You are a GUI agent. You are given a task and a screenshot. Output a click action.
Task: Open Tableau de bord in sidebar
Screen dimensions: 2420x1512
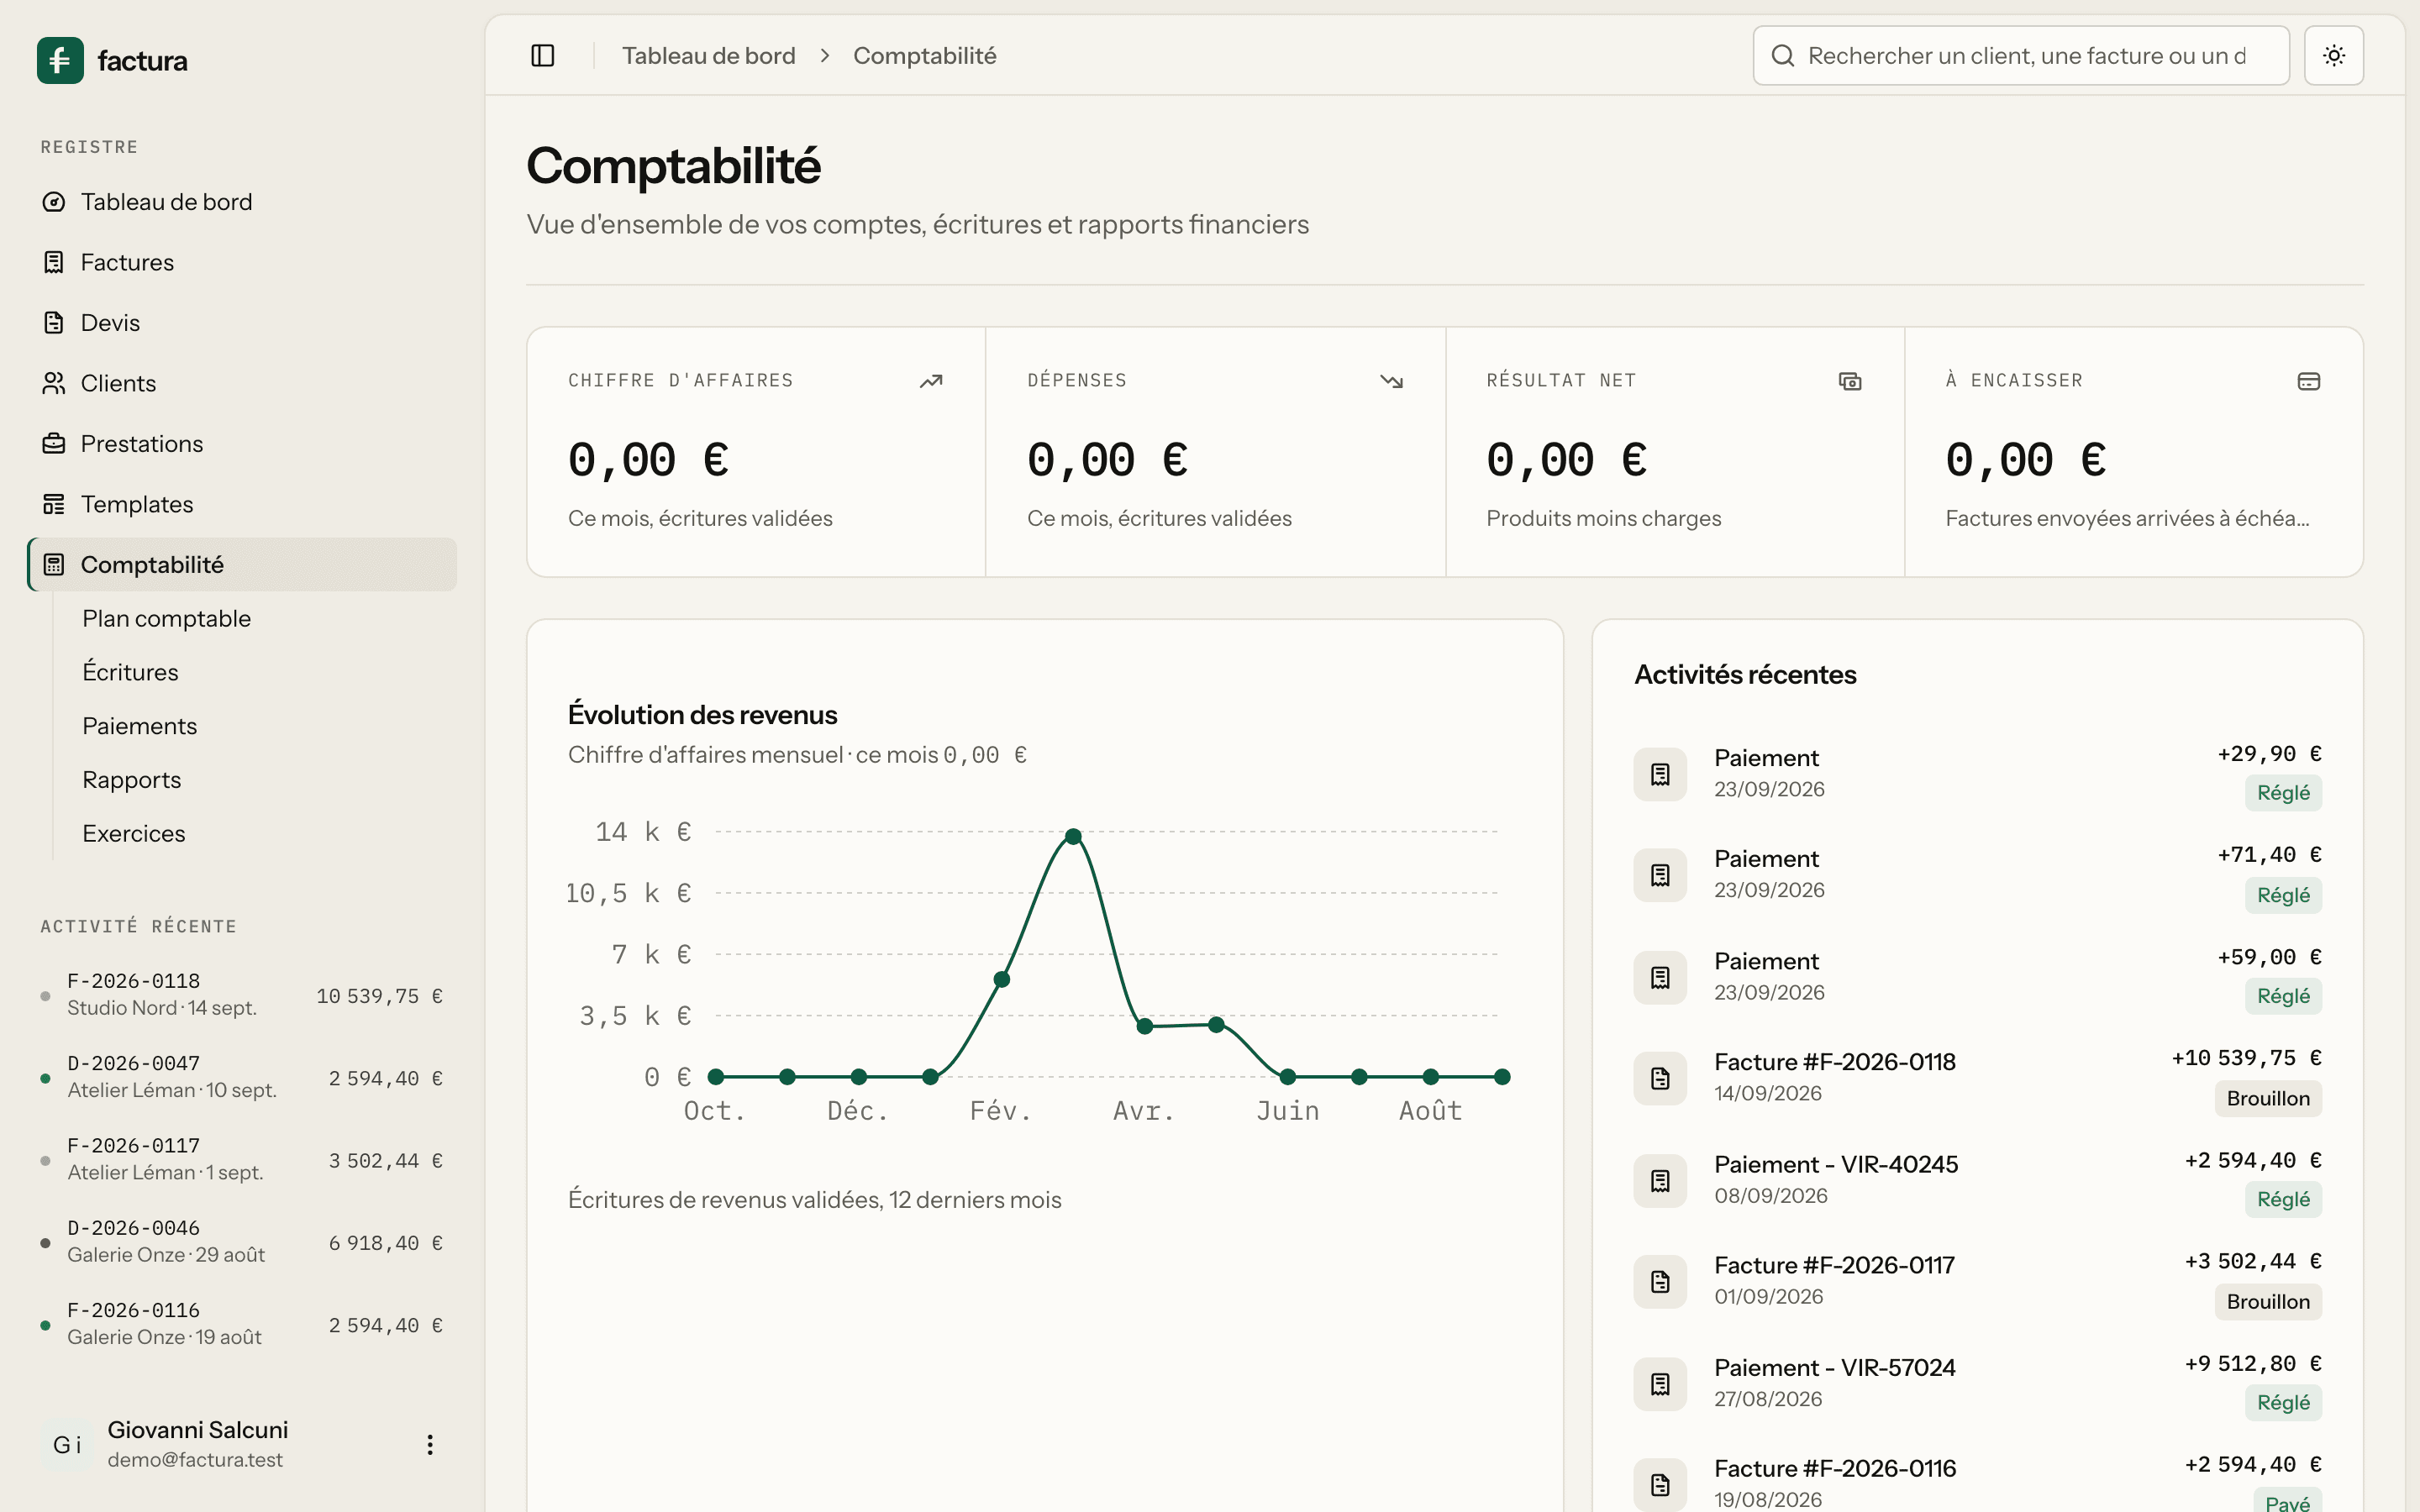pyautogui.click(x=242, y=202)
